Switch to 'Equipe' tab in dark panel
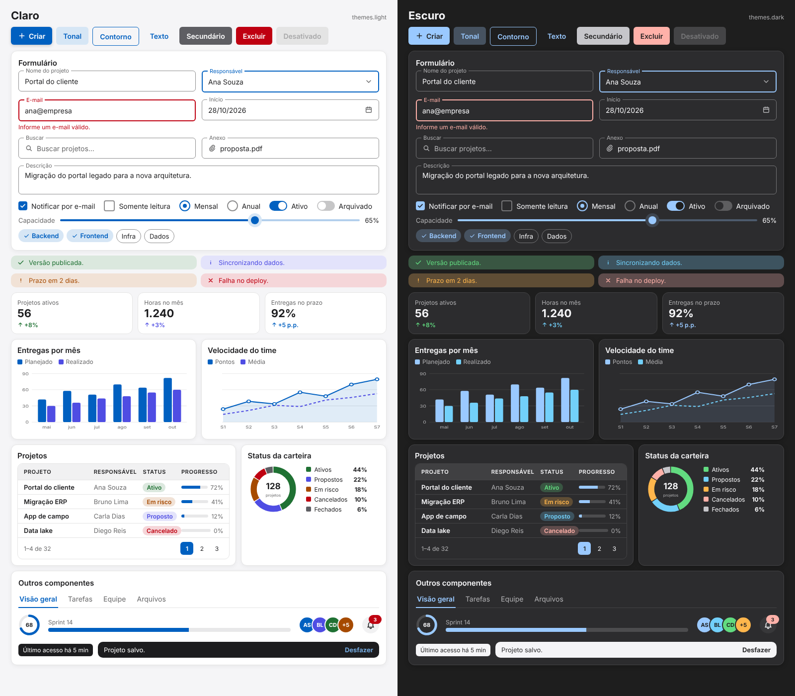Screen dimensions: 795x696 pos(512,599)
